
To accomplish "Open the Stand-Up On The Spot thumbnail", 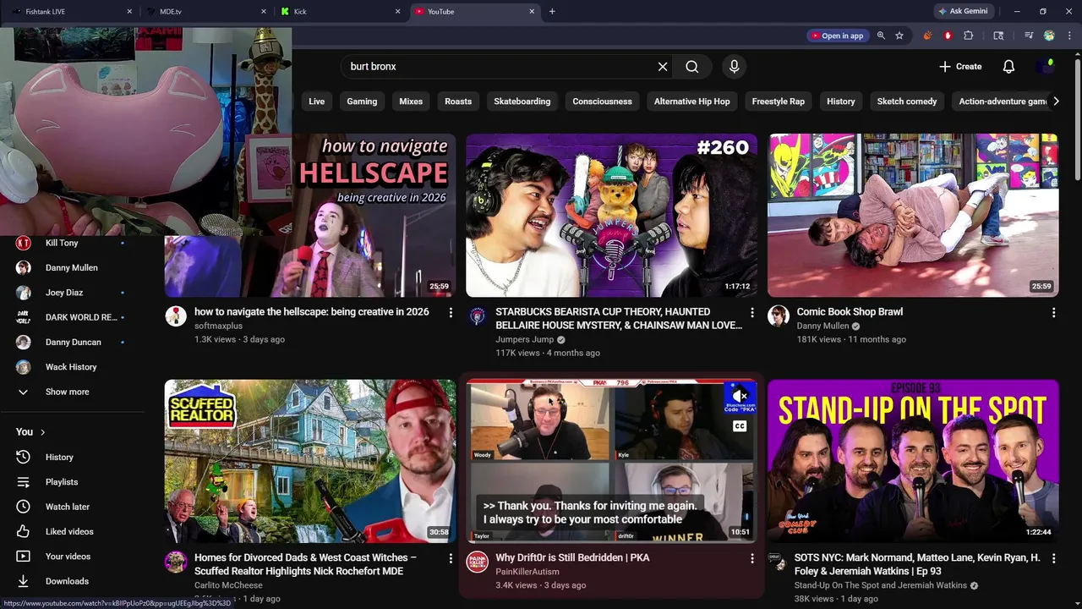I will point(913,461).
